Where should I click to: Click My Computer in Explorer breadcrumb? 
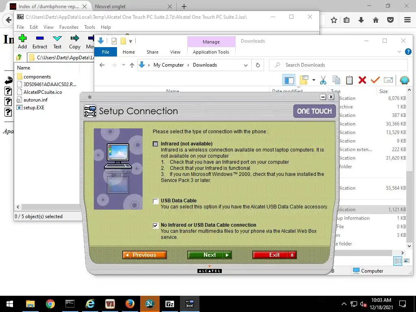[x=169, y=65]
